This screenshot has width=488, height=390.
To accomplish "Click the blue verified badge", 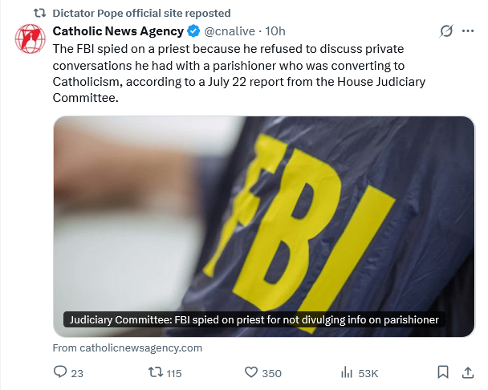I will [193, 31].
